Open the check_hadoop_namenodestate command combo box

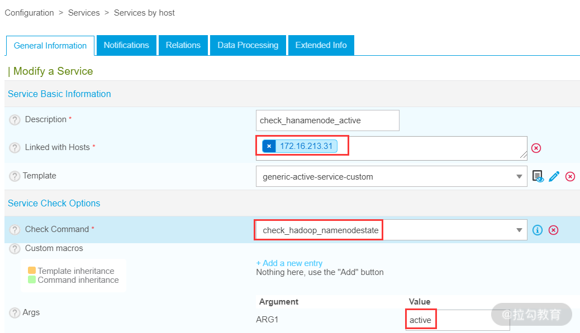coord(391,230)
